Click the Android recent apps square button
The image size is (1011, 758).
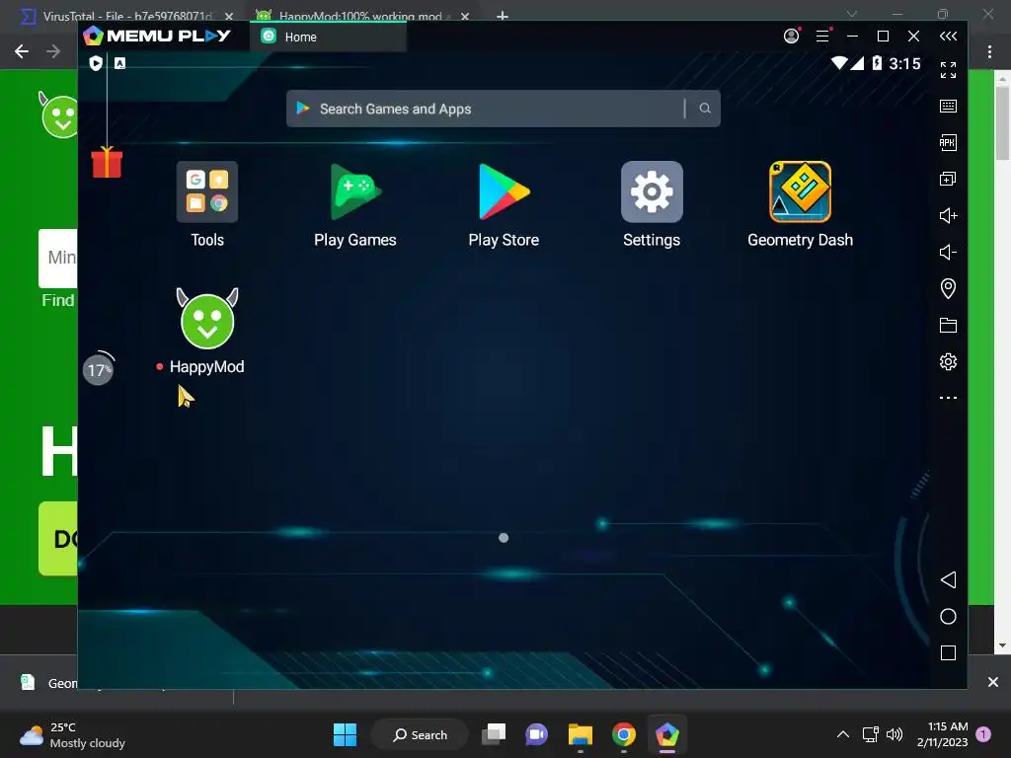948,653
